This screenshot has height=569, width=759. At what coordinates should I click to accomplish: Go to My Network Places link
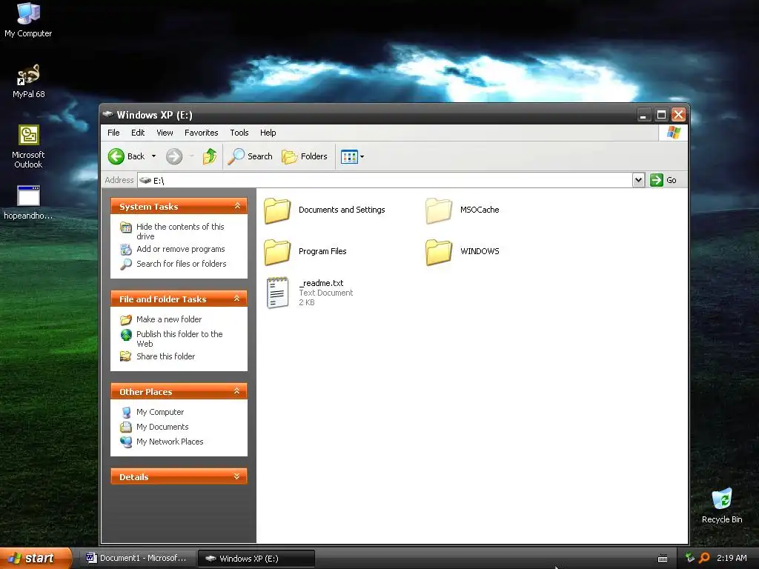point(170,442)
